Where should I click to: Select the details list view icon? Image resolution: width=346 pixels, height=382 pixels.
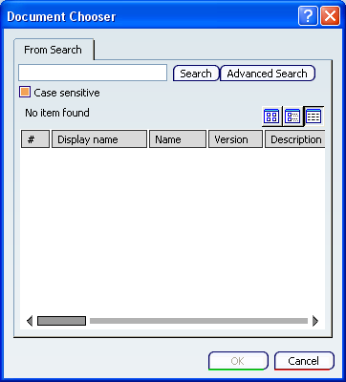pyautogui.click(x=314, y=116)
